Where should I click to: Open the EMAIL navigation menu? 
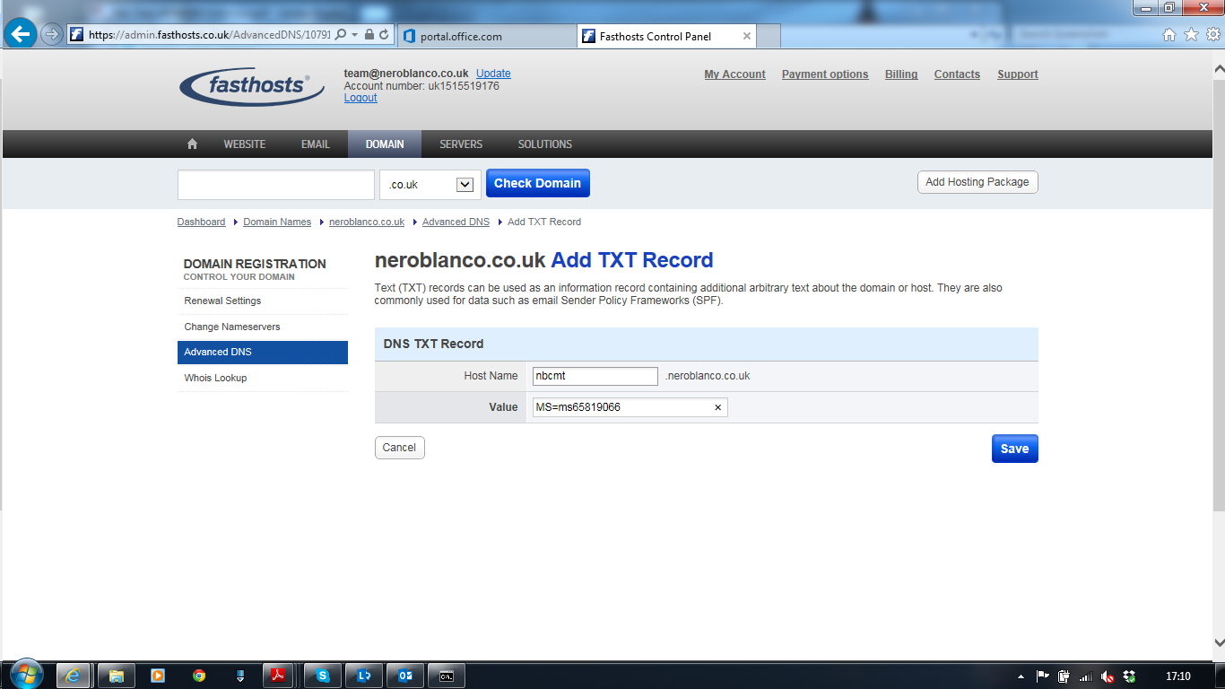coord(316,144)
